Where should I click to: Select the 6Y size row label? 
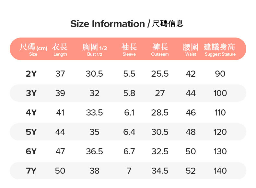(x=31, y=151)
